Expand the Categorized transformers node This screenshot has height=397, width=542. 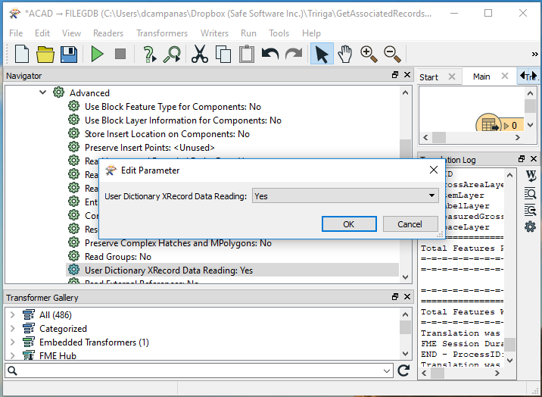pyautogui.click(x=13, y=328)
